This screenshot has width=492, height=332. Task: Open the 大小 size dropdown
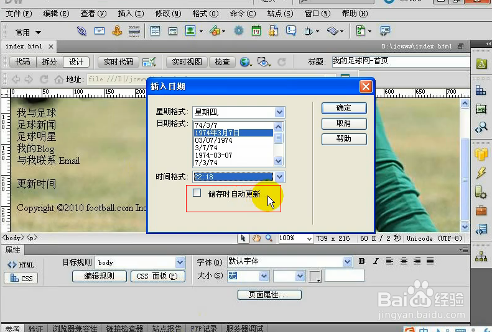coord(264,276)
